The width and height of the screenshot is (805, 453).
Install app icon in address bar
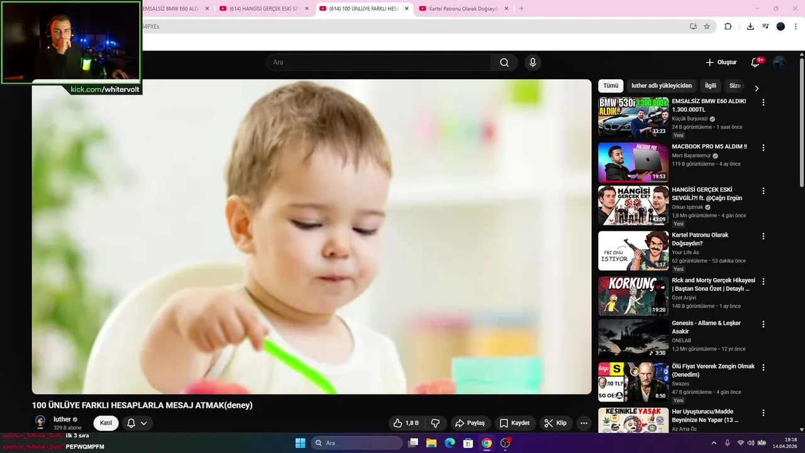[x=693, y=26]
